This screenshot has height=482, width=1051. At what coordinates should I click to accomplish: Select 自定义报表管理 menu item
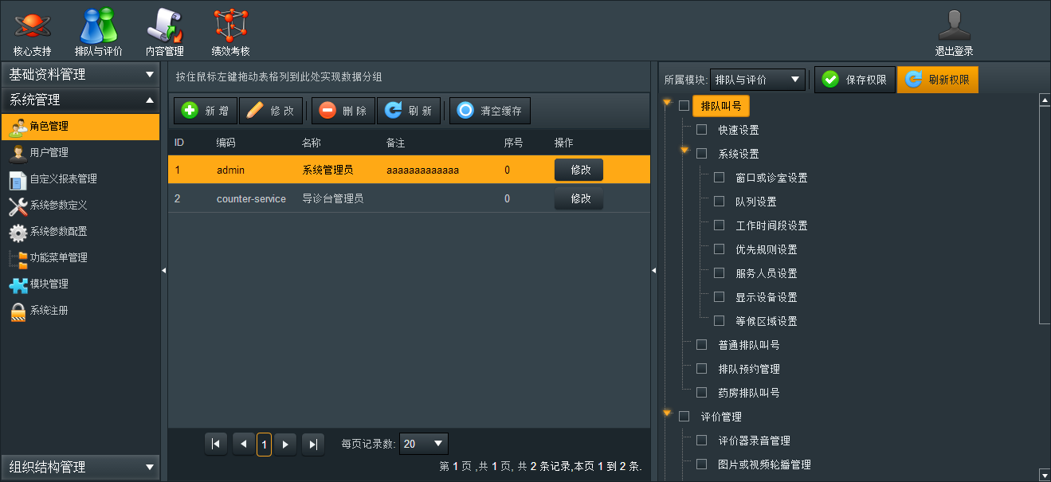[x=63, y=179]
